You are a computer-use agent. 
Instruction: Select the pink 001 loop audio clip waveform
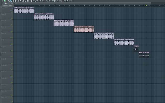pos(84,30)
